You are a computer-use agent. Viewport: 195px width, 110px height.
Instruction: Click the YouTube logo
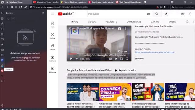click(65, 14)
